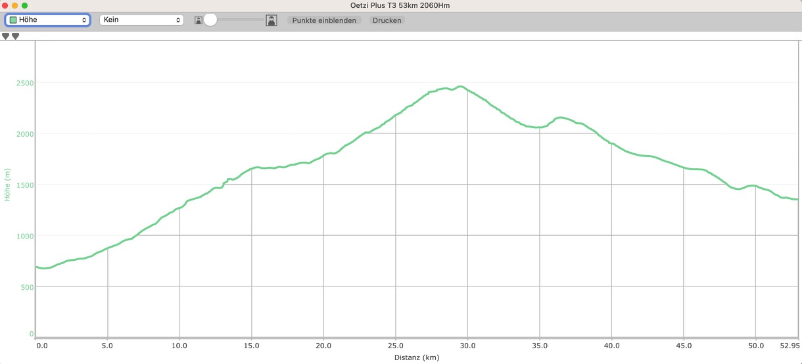This screenshot has height=364, width=802.
Task: Select the right triangular range marker
Action: (15, 36)
